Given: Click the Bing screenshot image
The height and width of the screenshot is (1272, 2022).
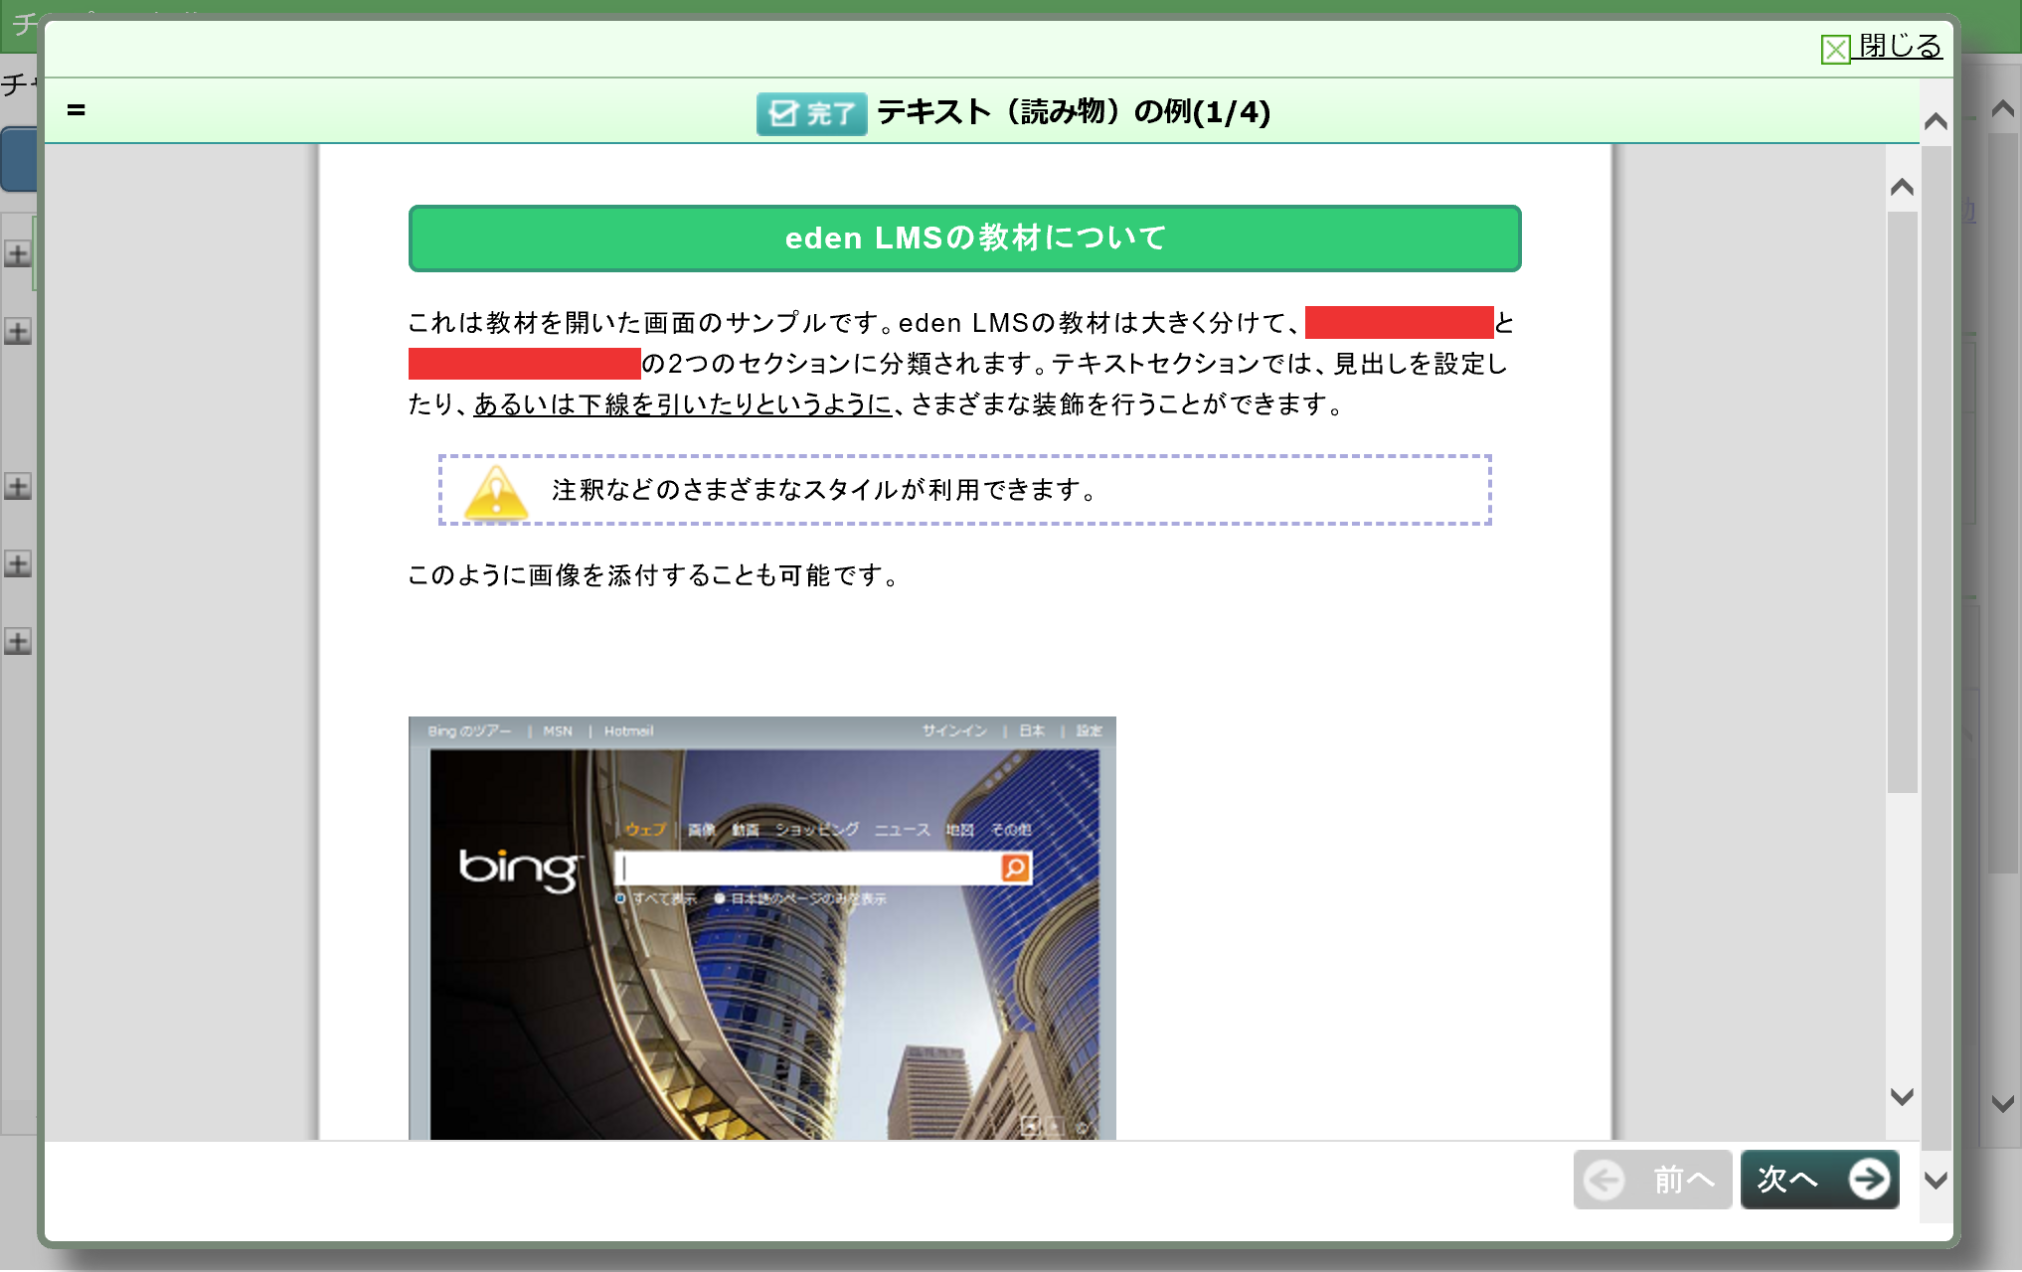Looking at the screenshot, I should pos(761,927).
